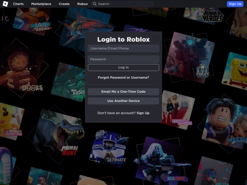Open the Robux menu item
247x185 pixels.
pos(82,4)
